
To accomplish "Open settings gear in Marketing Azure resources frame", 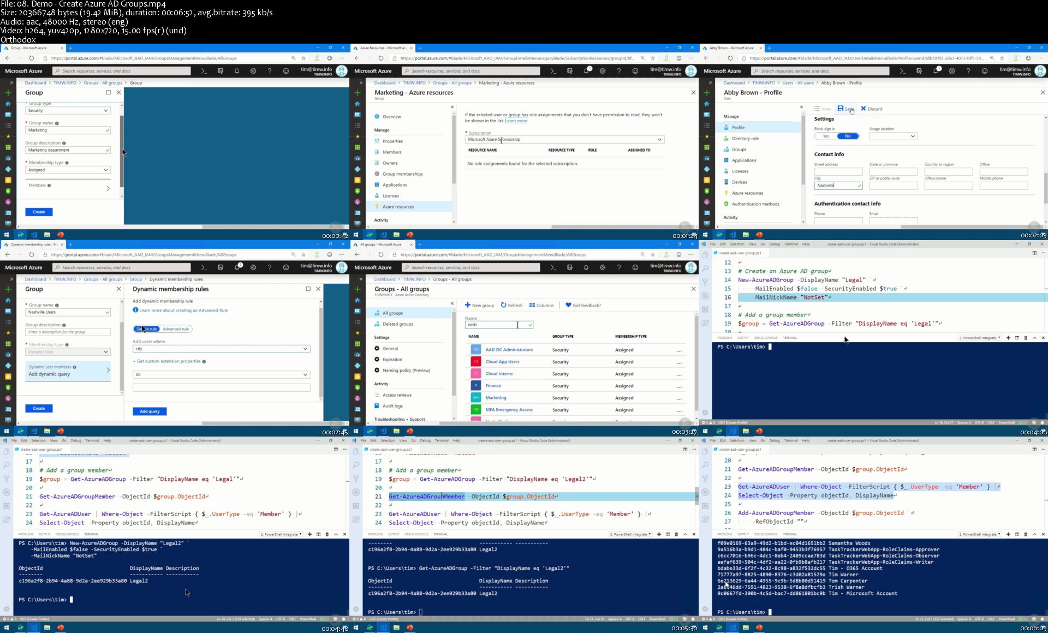I will (x=603, y=71).
